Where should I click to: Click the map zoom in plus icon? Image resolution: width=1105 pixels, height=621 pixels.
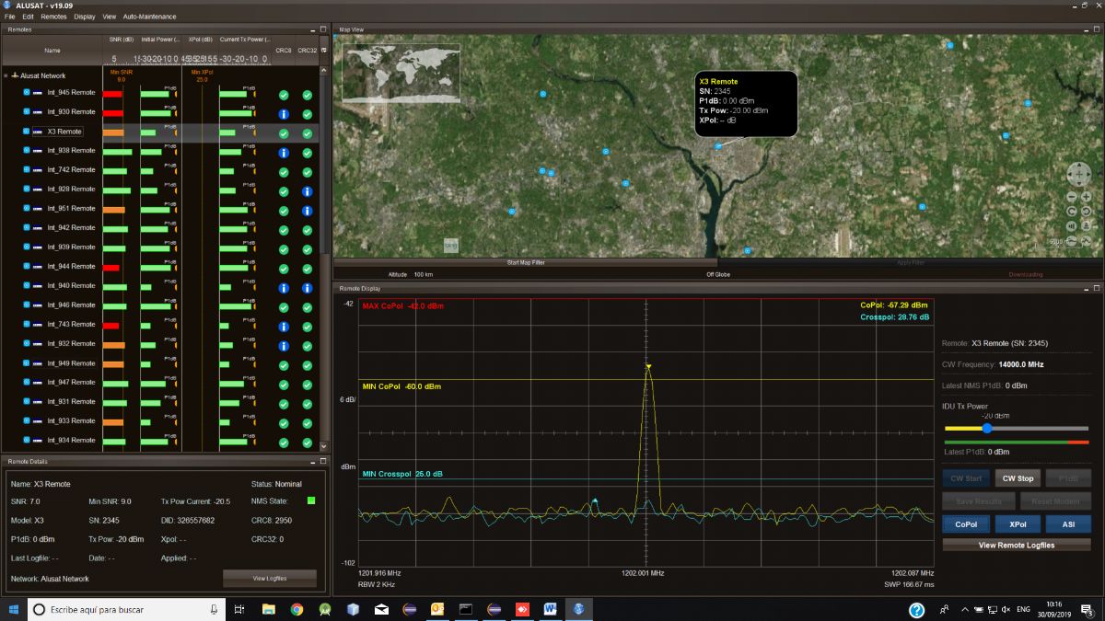click(1088, 197)
